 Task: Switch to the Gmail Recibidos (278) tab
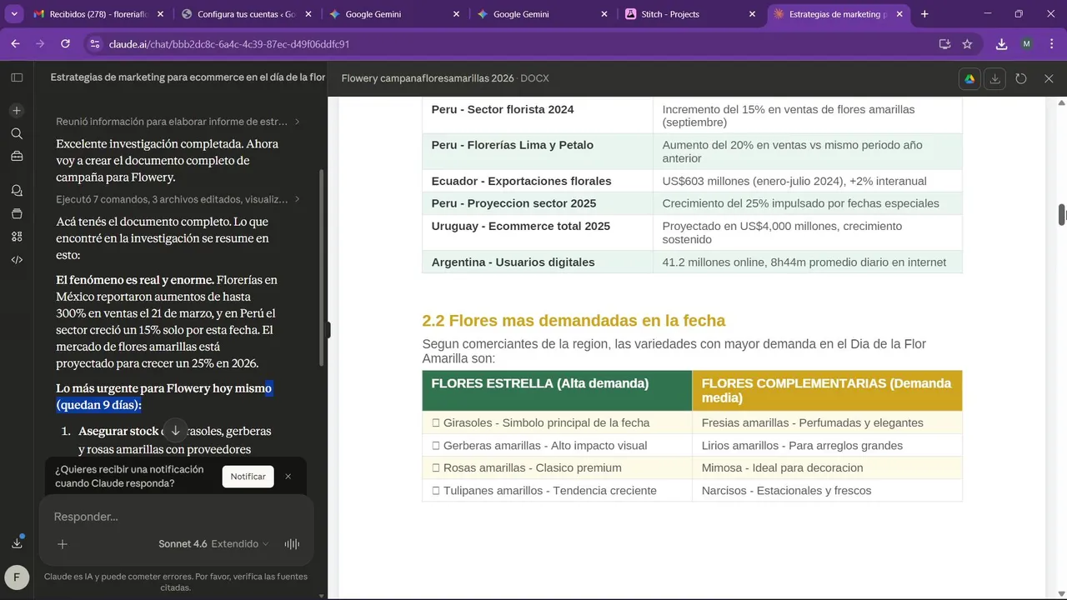(98, 14)
